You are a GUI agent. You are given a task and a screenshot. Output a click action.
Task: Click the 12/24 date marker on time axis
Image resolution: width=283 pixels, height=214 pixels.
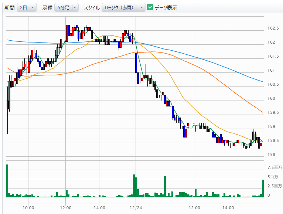(136, 208)
